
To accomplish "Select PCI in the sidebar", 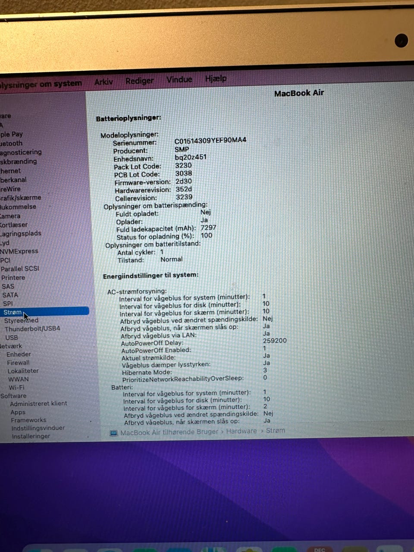I will pos(5,260).
